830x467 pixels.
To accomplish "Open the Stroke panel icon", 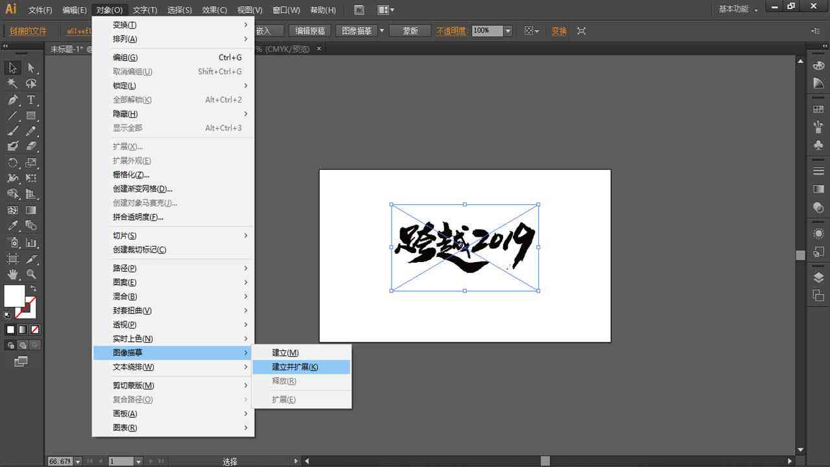I will (818, 171).
